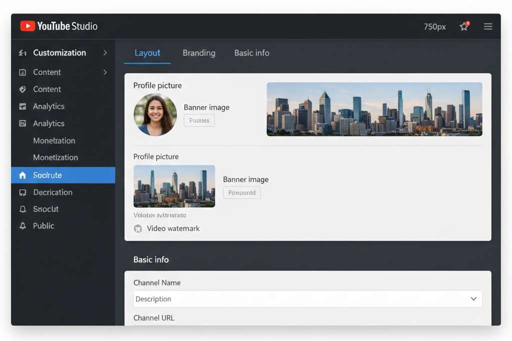Click the icon beside first Content item
512x341 pixels.
(x=22, y=72)
